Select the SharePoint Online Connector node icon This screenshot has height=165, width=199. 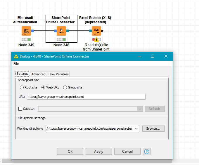click(x=61, y=31)
